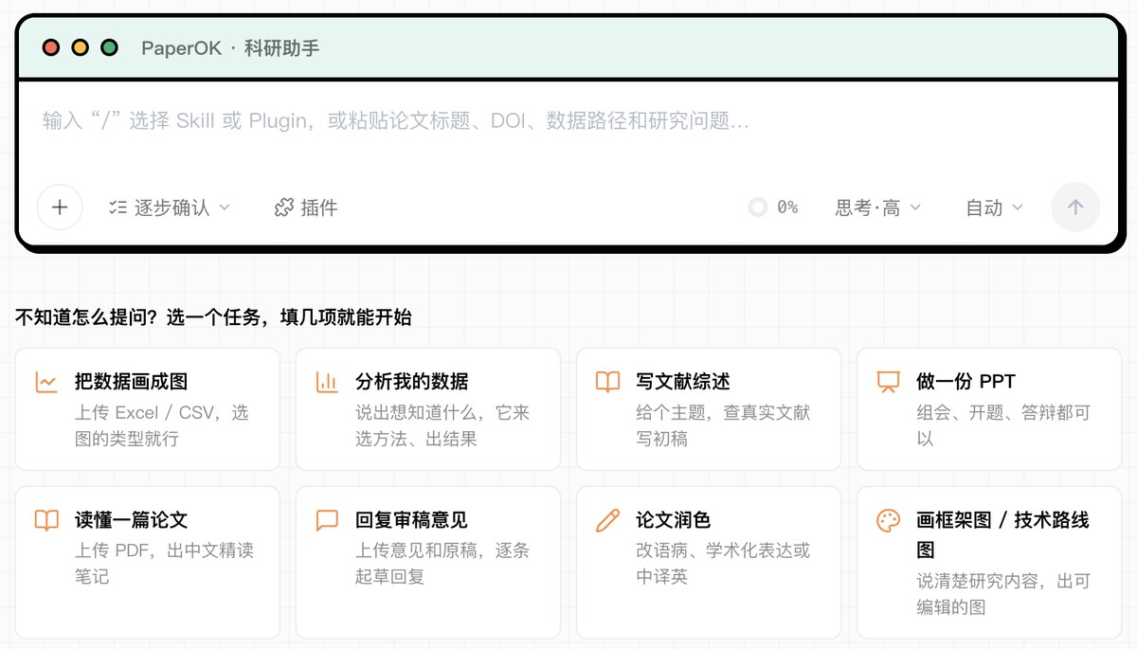Image resolution: width=1137 pixels, height=649 pixels.
Task: Click the speech bubble icon on 回复审稿意见
Action: (327, 520)
